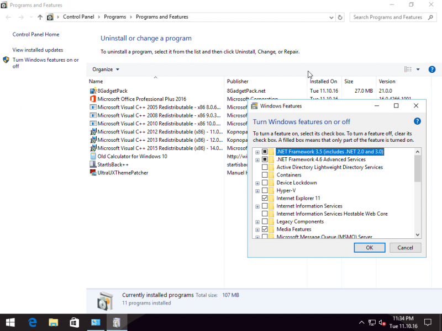Image resolution: width=442 pixels, height=331 pixels.
Task: Open the Action Center notification icon
Action: [428, 322]
